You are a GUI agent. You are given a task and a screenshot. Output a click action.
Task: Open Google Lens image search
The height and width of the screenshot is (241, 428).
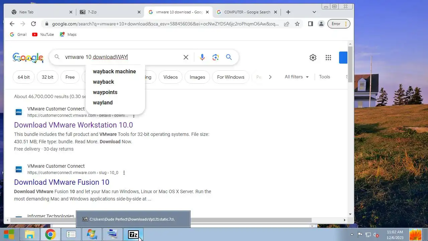tap(216, 57)
